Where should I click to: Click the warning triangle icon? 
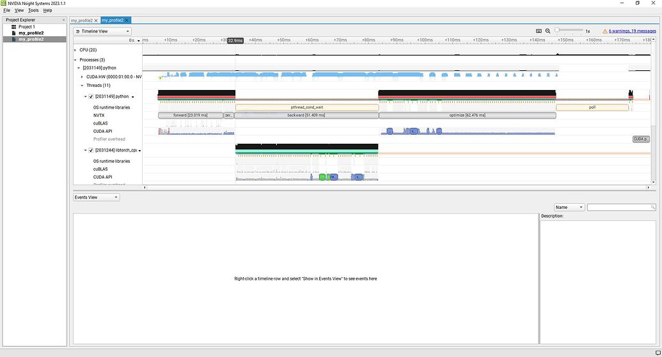pos(604,31)
